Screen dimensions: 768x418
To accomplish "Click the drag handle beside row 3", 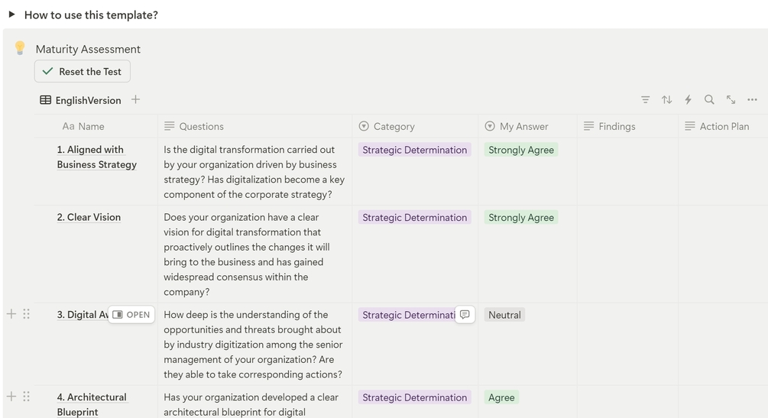I will 26,314.
